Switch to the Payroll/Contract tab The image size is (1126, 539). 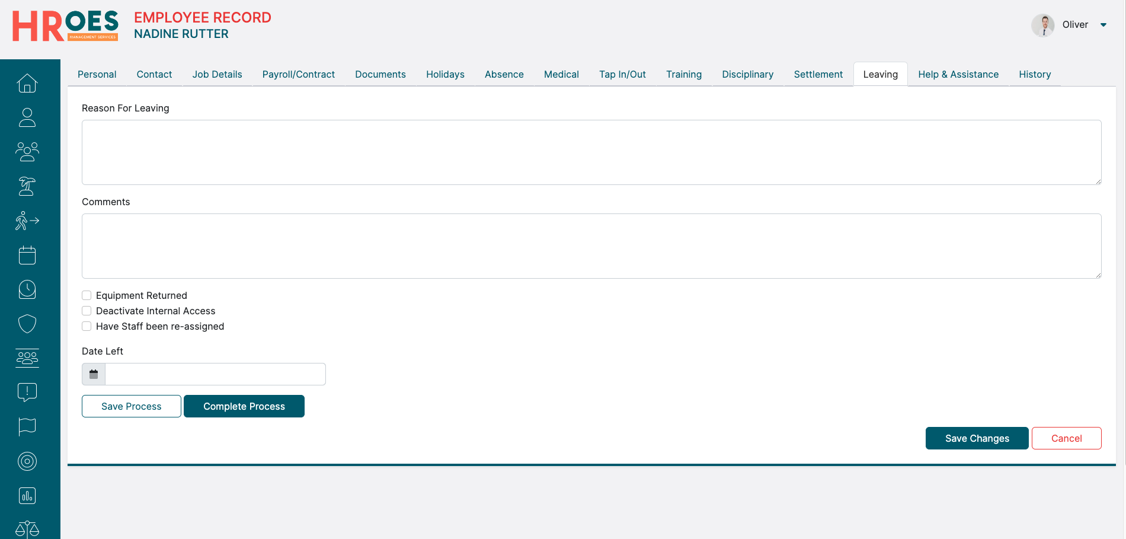(298, 75)
